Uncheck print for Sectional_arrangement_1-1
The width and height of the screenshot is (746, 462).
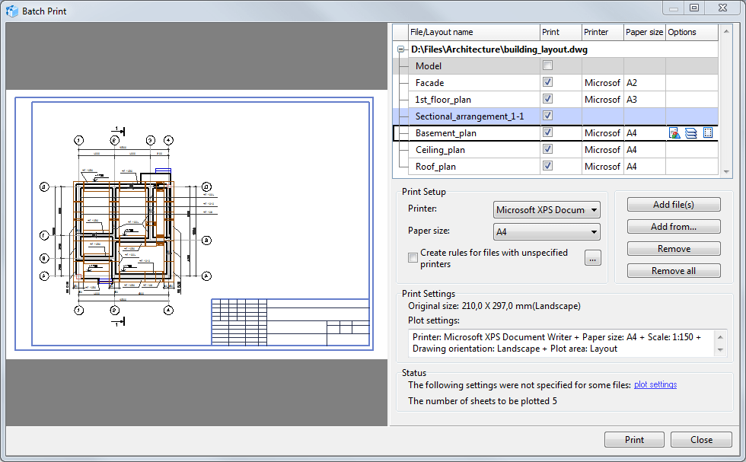[547, 116]
